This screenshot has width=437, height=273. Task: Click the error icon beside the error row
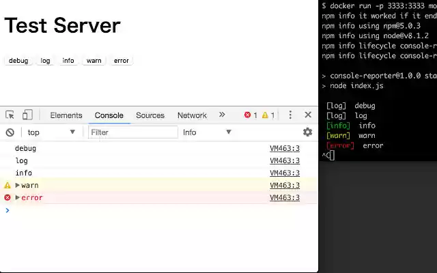[x=8, y=197]
